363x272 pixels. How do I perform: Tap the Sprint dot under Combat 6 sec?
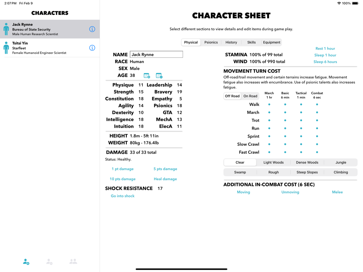(x=317, y=136)
